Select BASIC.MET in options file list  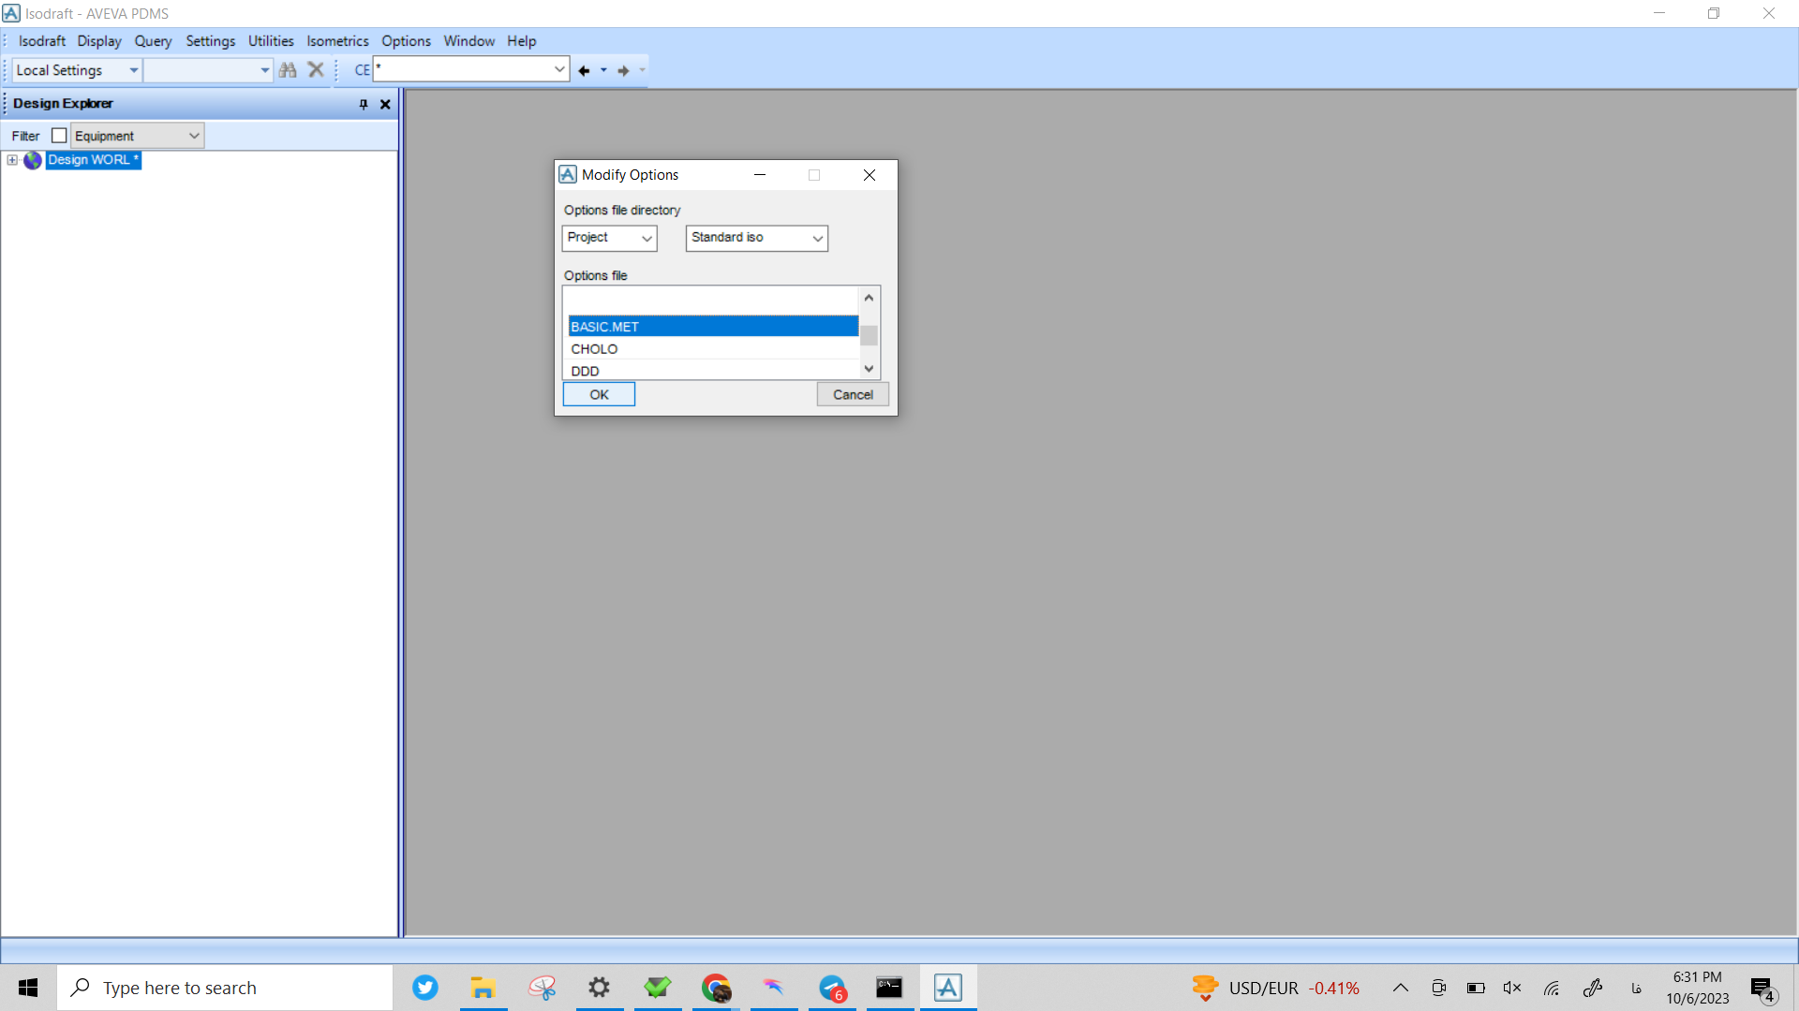(712, 327)
